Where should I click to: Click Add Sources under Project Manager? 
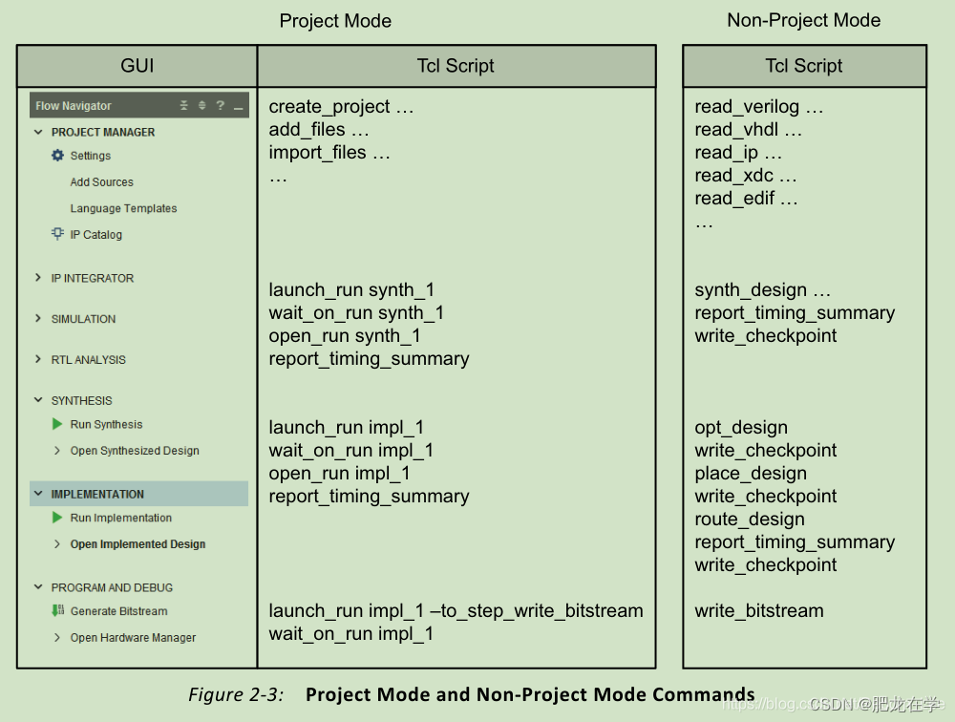tap(101, 181)
